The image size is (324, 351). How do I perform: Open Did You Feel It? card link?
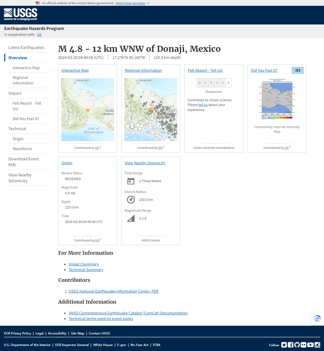click(264, 70)
